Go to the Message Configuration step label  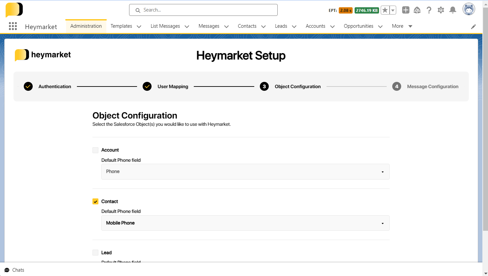click(x=433, y=86)
